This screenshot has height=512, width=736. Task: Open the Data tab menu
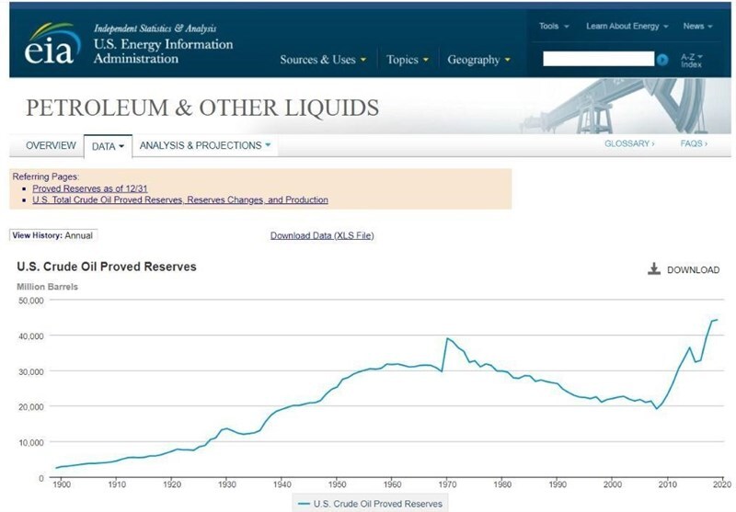tap(108, 146)
